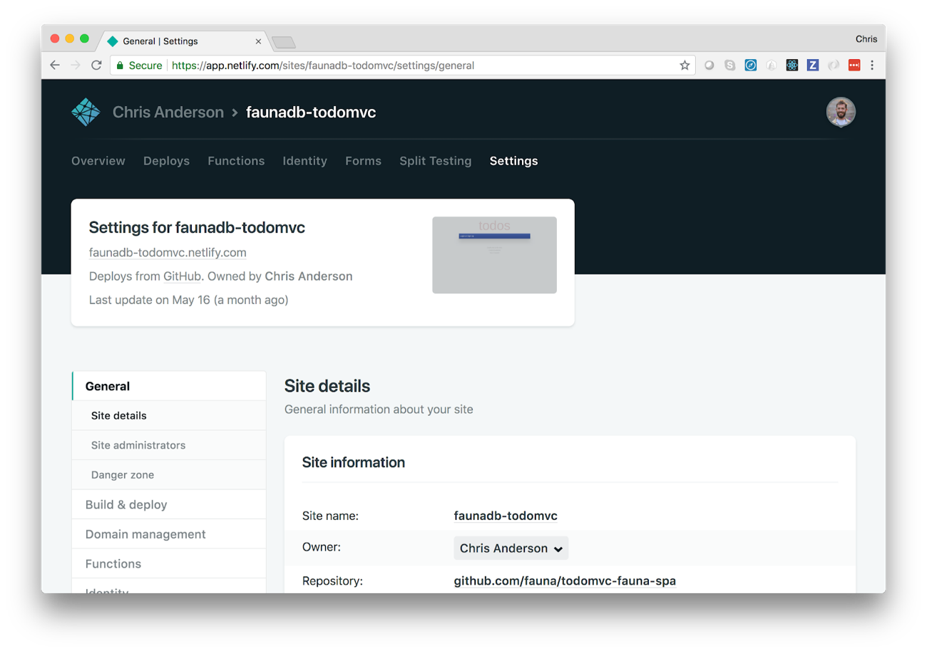Image resolution: width=927 pixels, height=651 pixels.
Task: Click the site name value faunadb-todomvc
Action: click(506, 516)
